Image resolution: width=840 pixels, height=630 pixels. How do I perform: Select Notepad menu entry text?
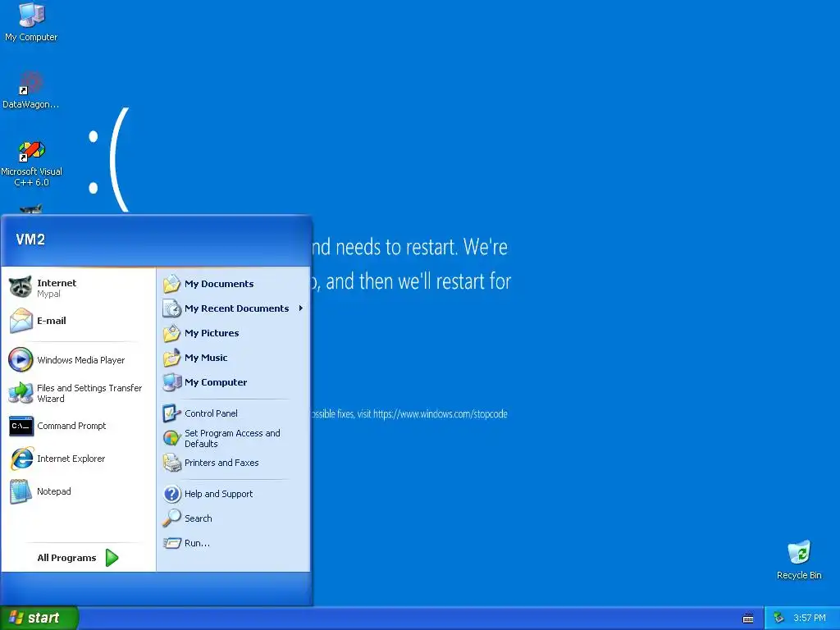[x=53, y=491]
